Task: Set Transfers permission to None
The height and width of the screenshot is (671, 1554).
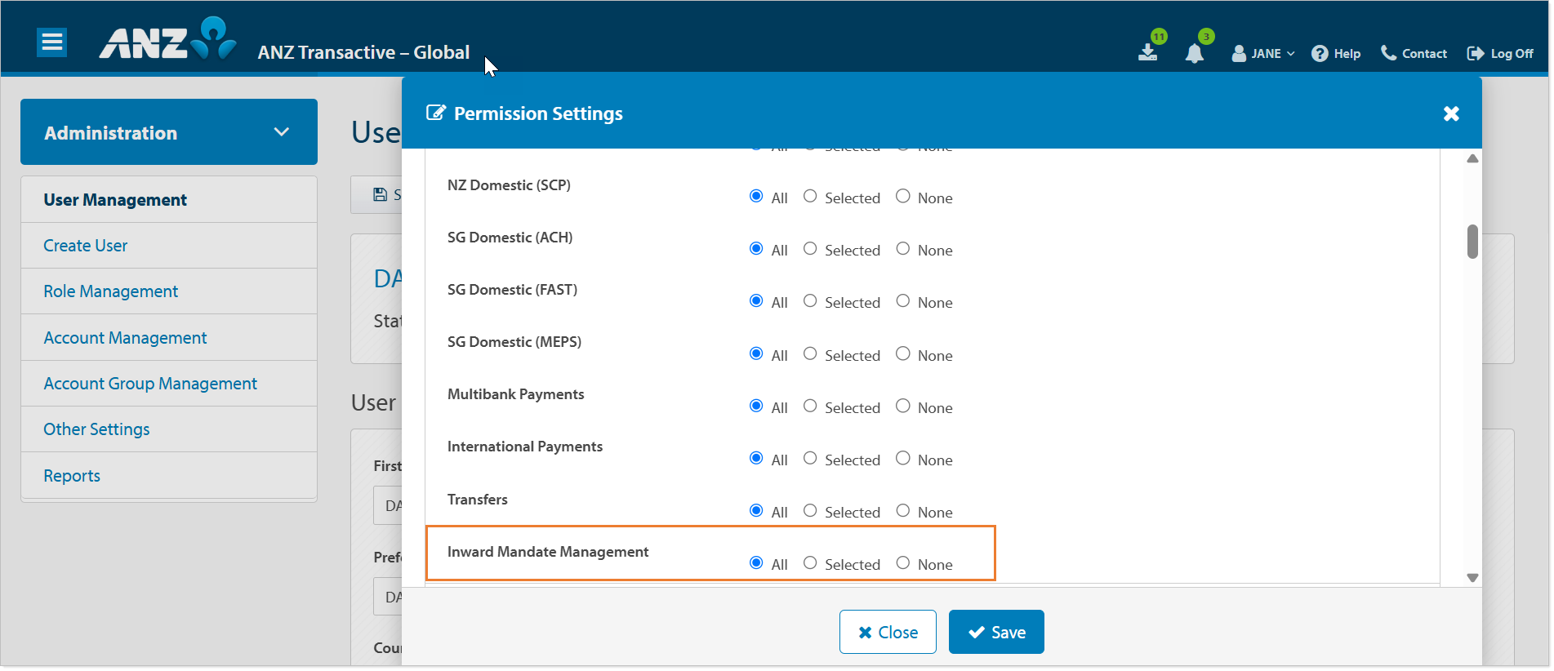Action: [902, 511]
